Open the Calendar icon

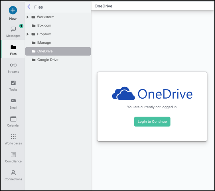(x=13, y=119)
